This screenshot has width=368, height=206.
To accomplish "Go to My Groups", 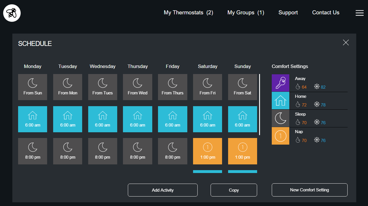I will pos(246,13).
